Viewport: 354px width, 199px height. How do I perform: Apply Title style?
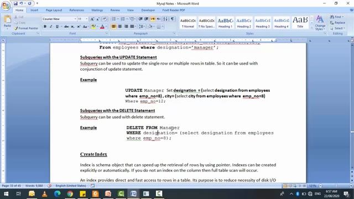pyautogui.click(x=300, y=23)
